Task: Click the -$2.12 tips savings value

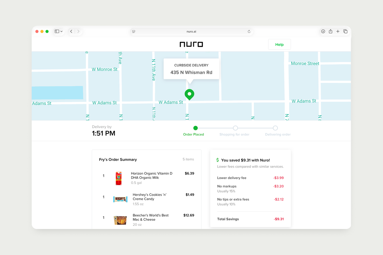Action: click(279, 199)
